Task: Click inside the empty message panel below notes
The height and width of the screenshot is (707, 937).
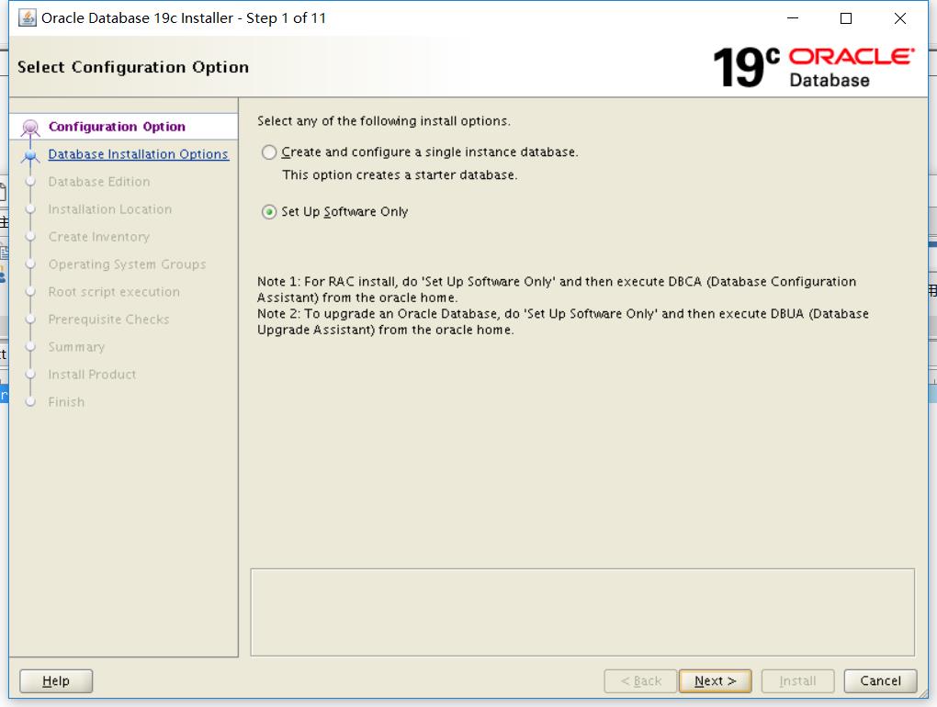Action: 583,613
